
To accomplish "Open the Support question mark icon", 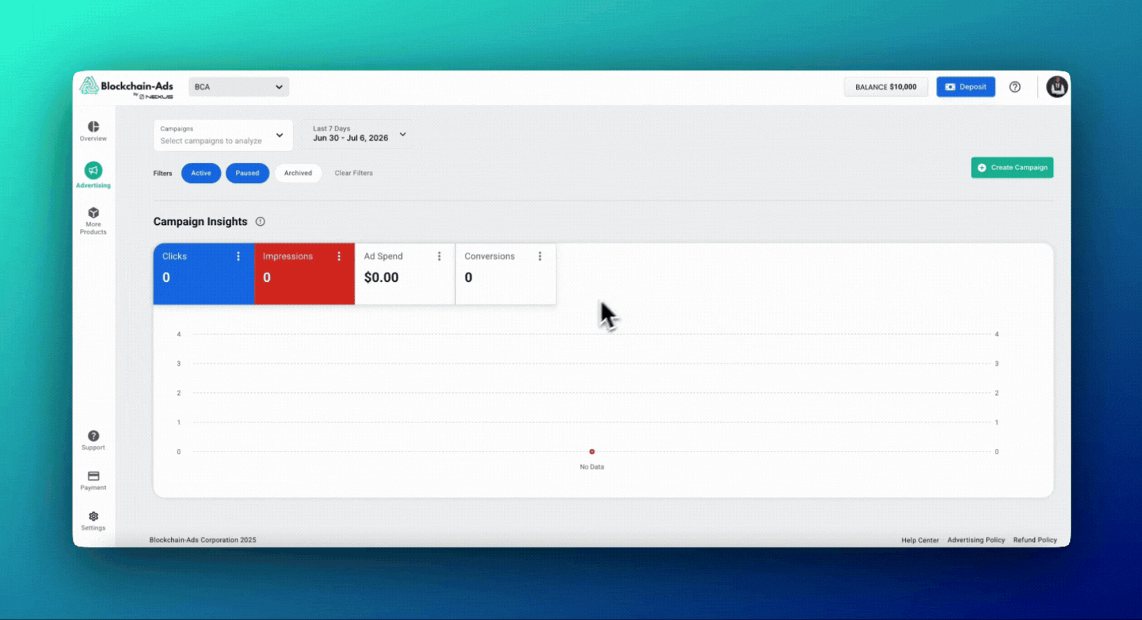I will pos(93,436).
